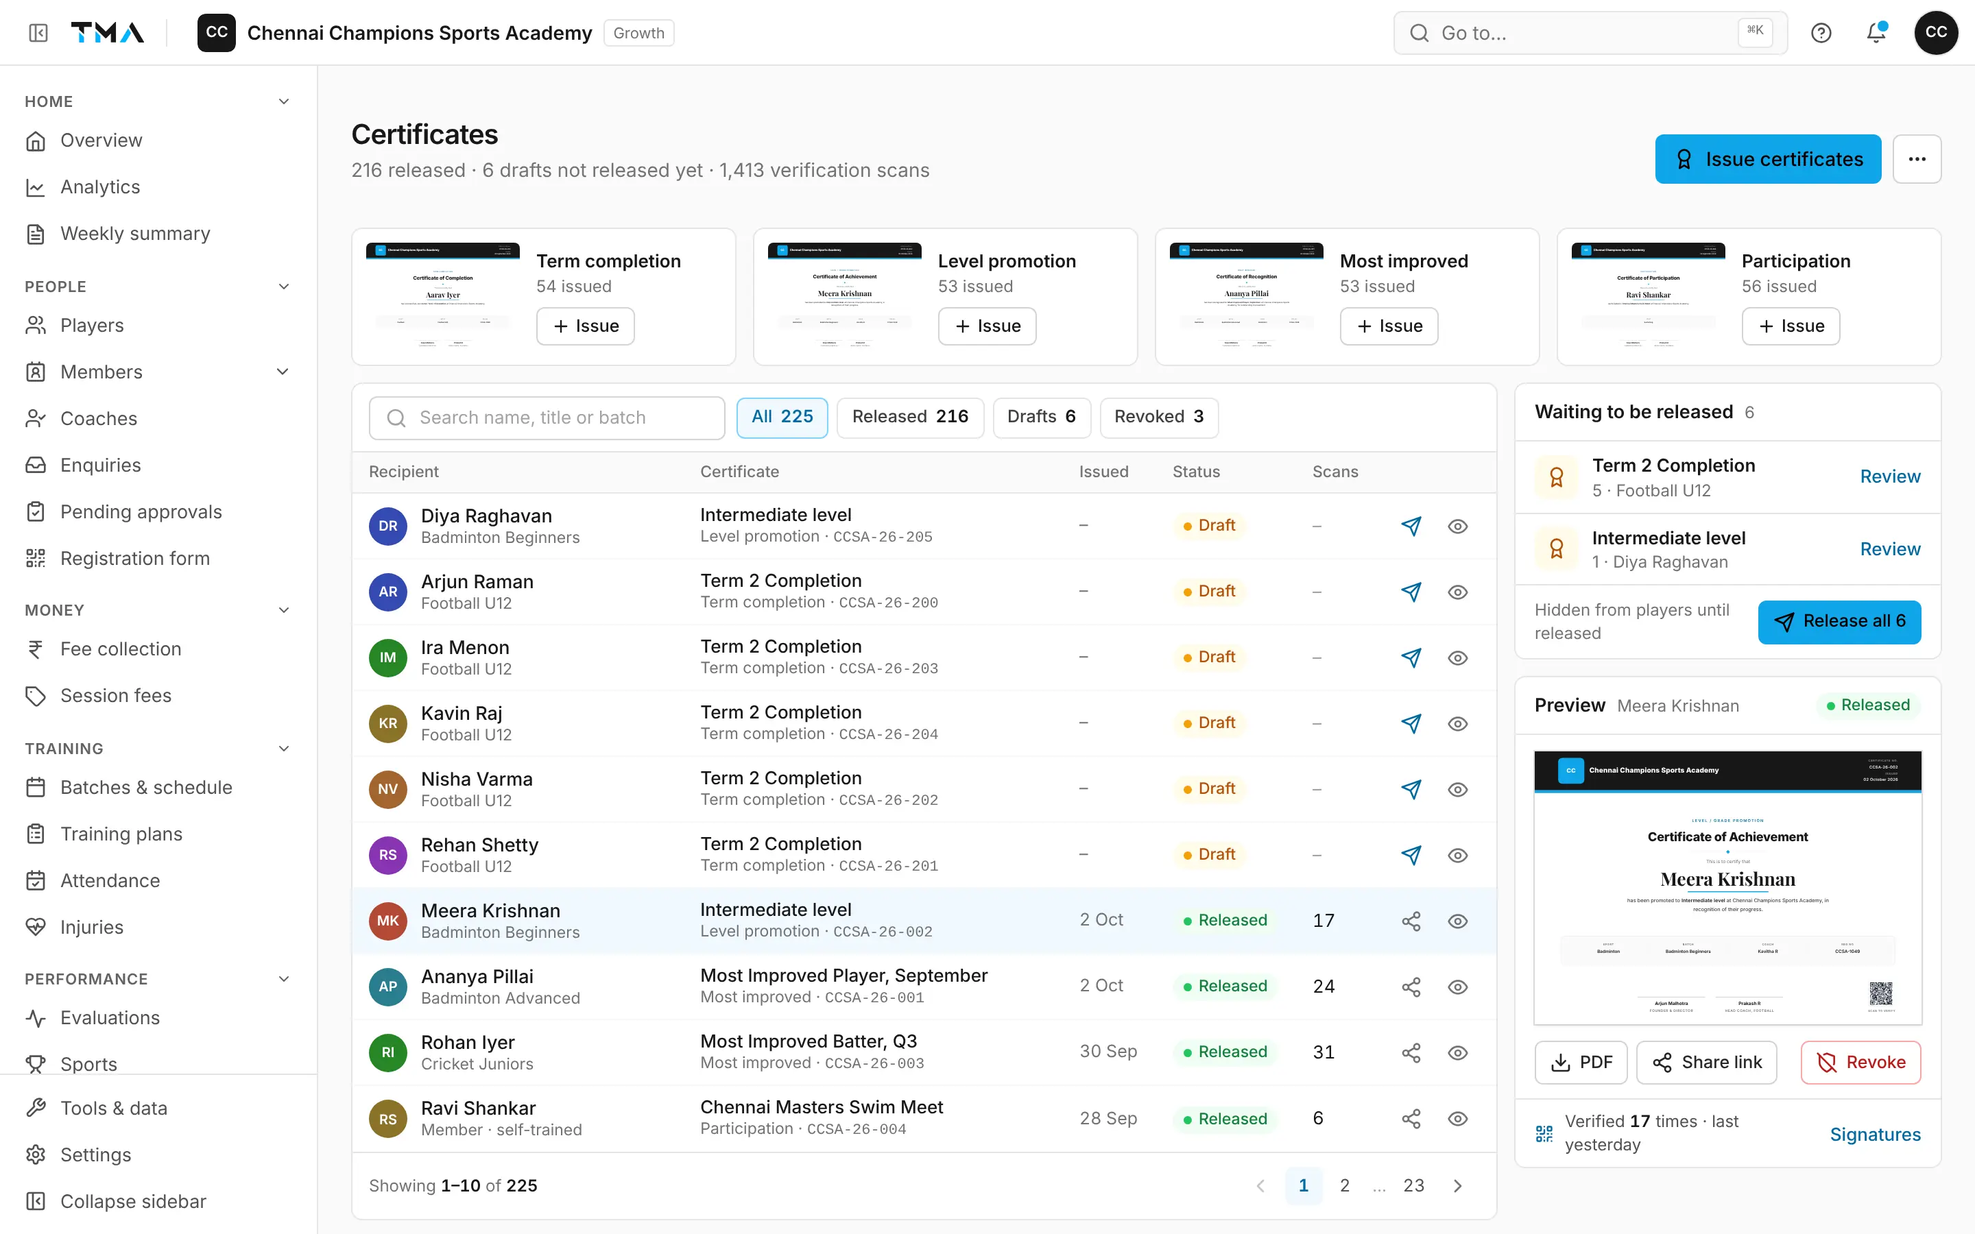Share Ravi Shankar's certificate
1975x1234 pixels.
click(1411, 1118)
